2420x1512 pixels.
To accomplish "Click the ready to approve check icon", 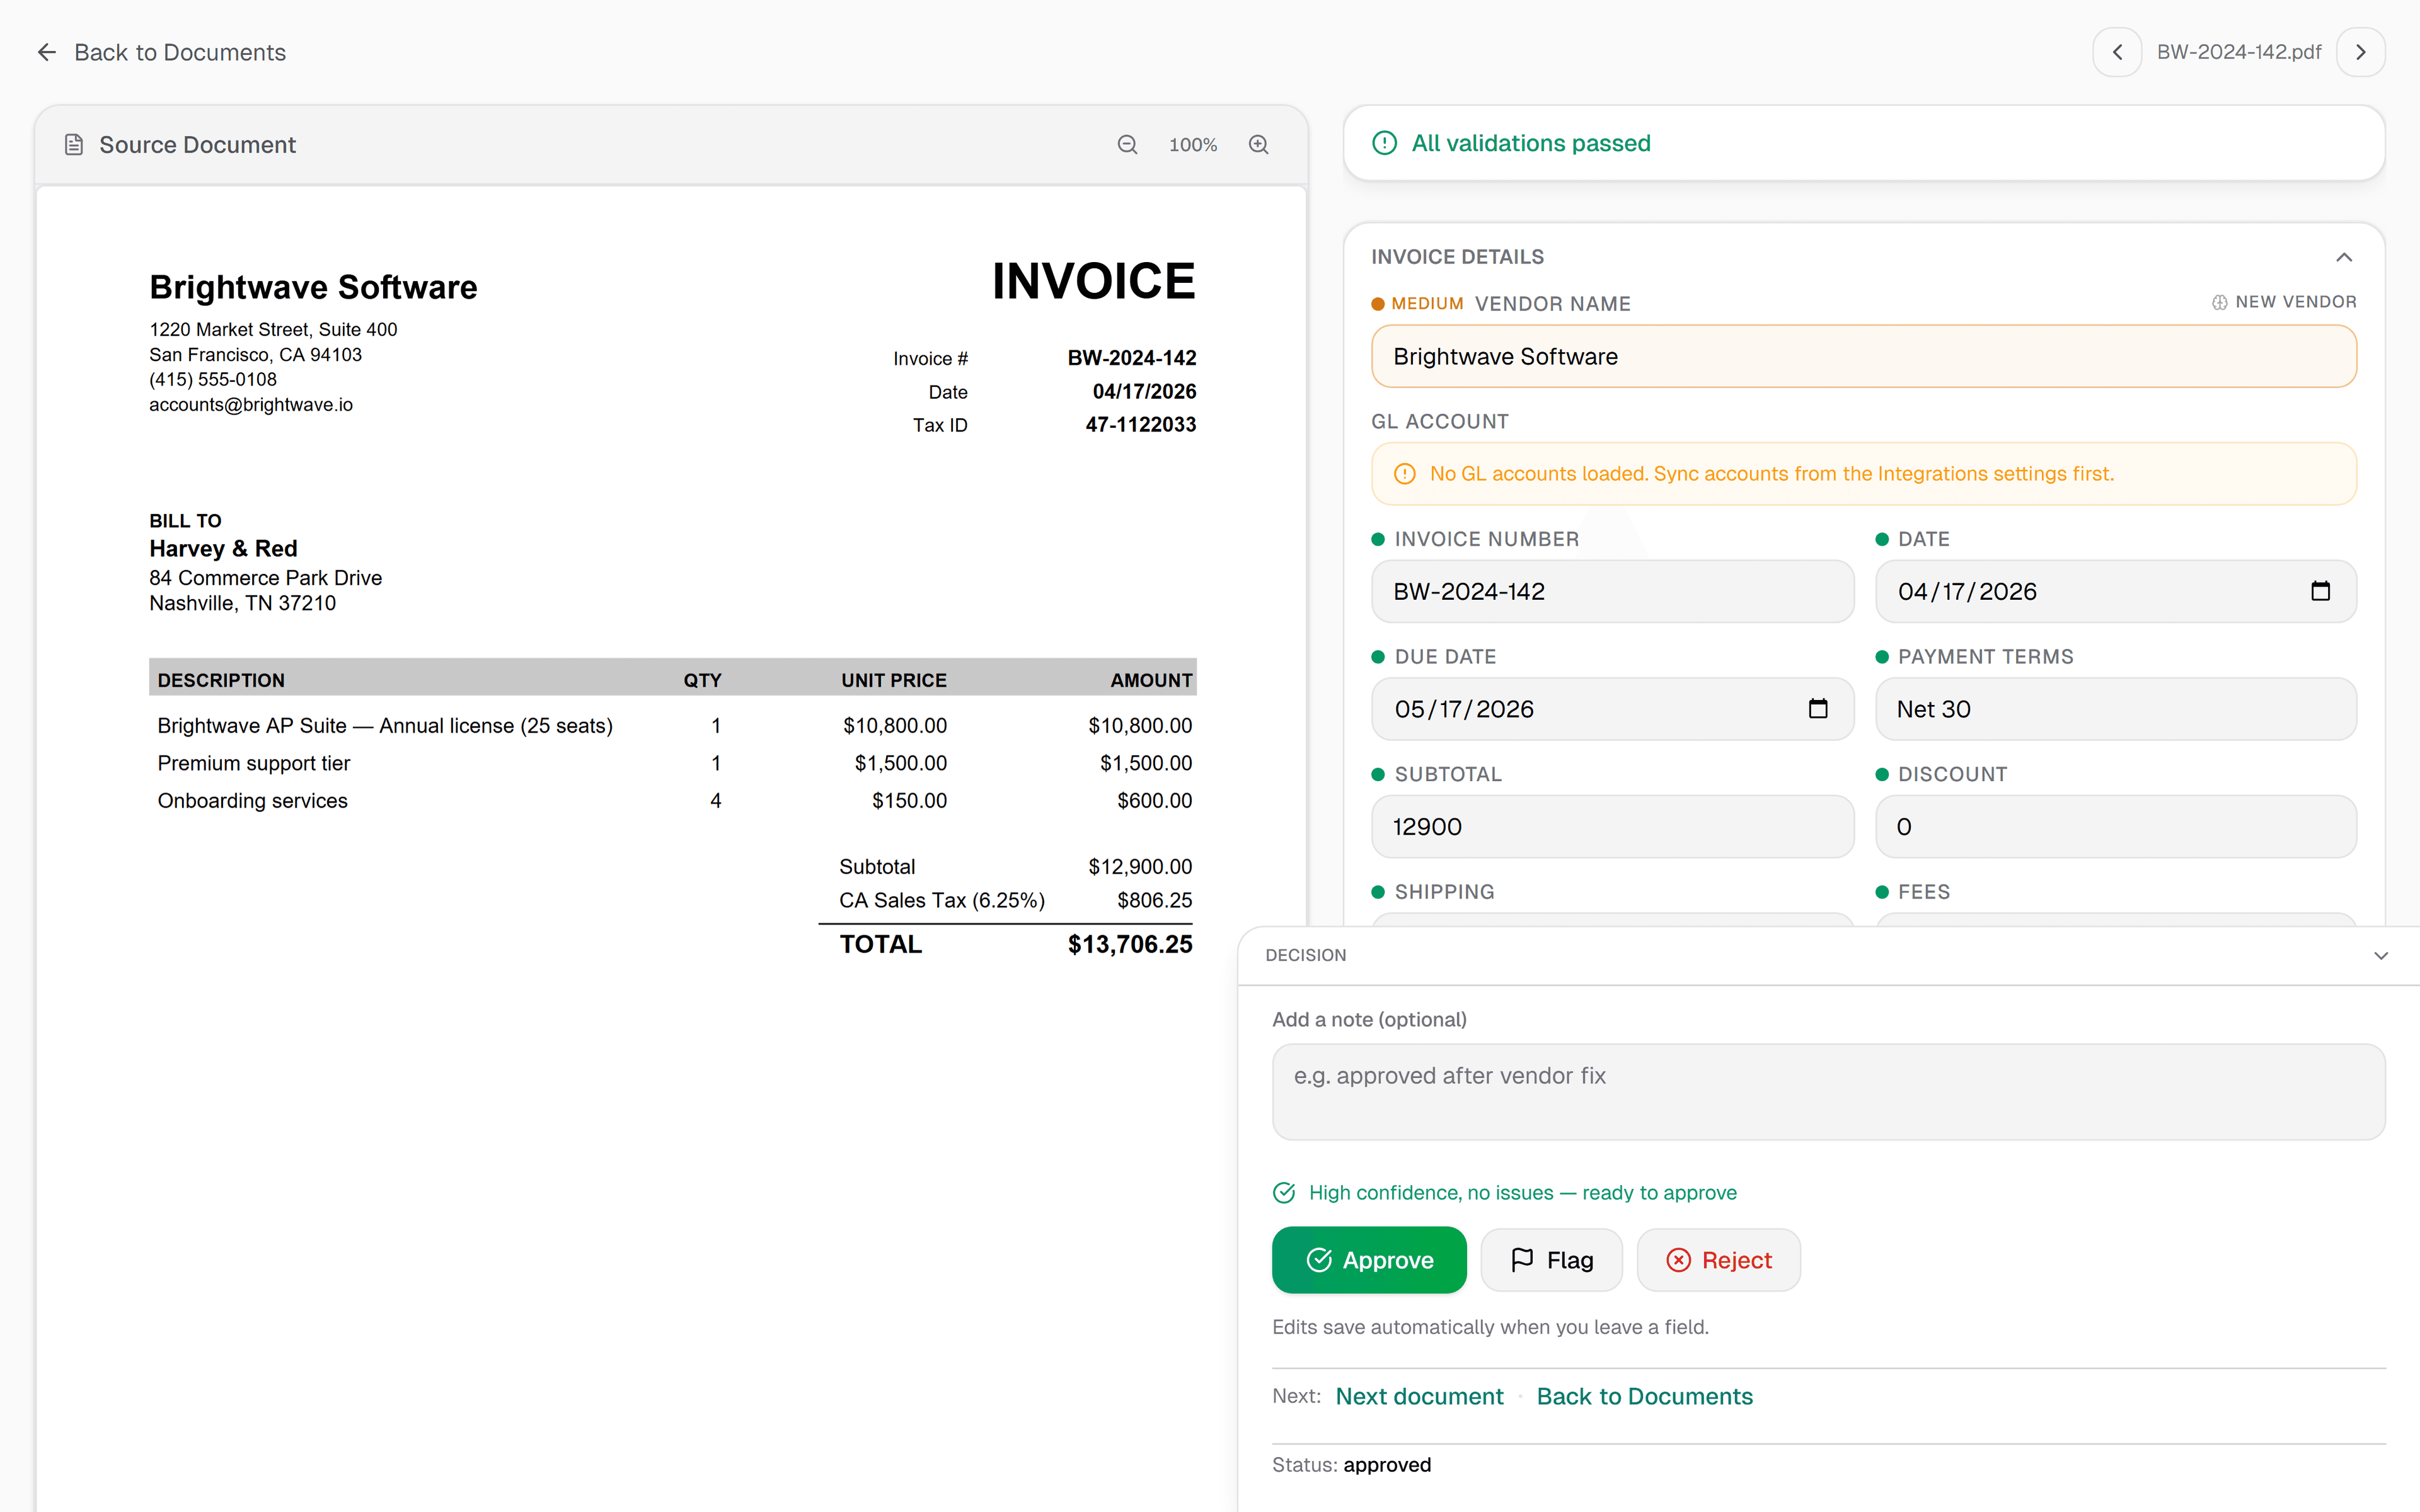I will tap(1284, 1193).
